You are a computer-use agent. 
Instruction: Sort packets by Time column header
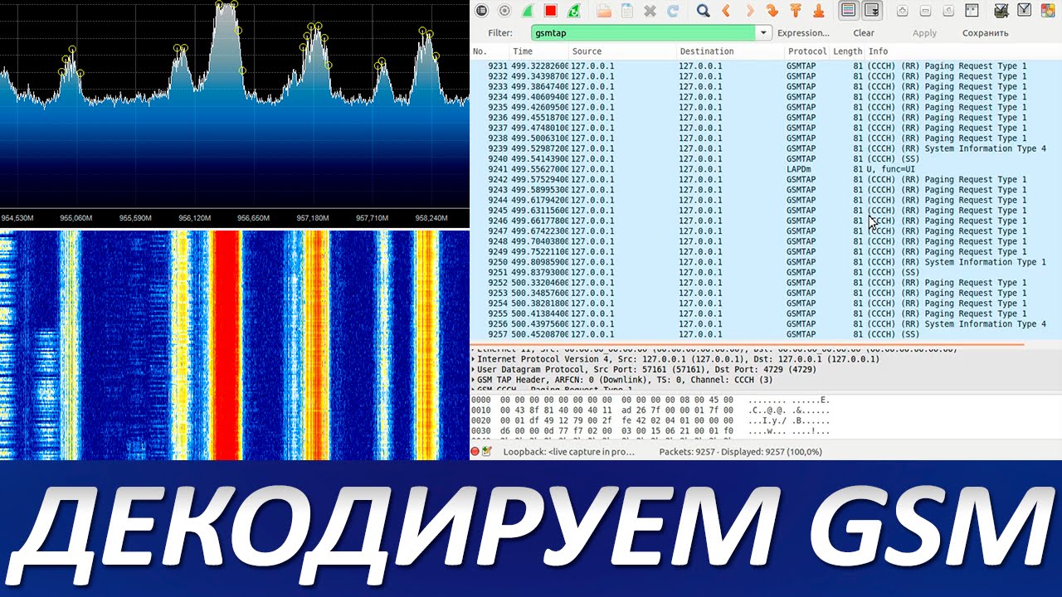[x=539, y=51]
